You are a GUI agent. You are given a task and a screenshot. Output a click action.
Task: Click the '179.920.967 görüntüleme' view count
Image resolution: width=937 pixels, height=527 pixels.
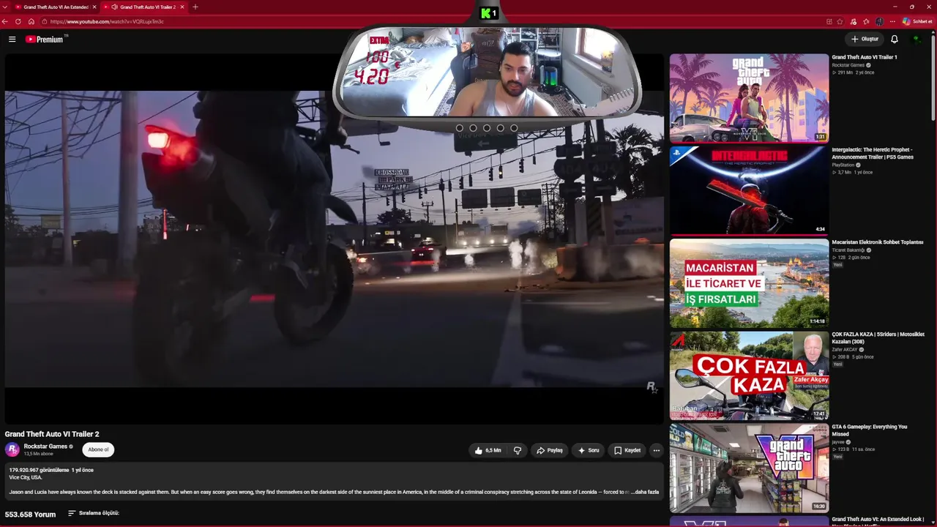[x=39, y=470]
